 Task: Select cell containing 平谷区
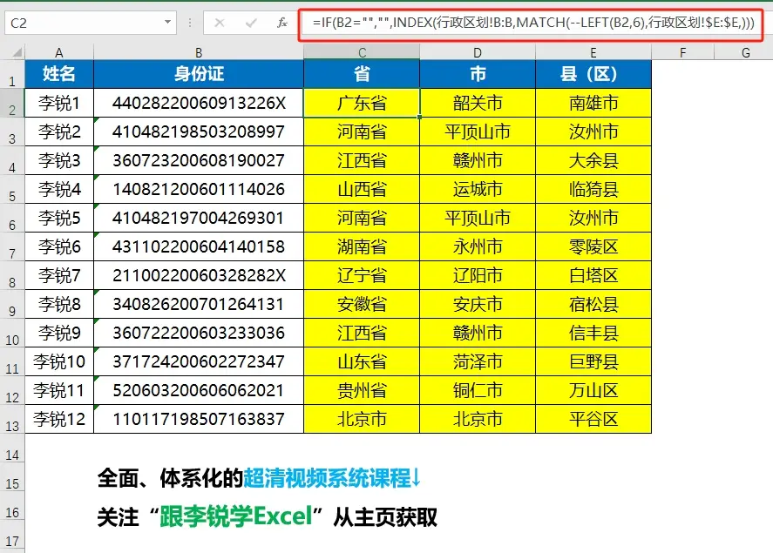pos(593,419)
